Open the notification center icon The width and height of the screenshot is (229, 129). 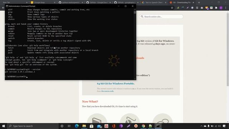[x=224, y=126]
